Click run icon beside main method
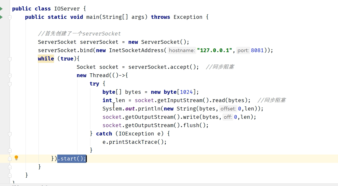The height and width of the screenshot is (186, 338). (1, 17)
